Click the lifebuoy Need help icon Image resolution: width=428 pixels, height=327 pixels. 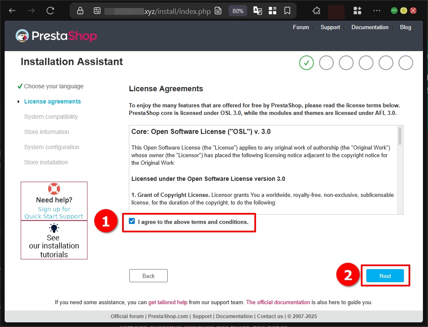coord(54,189)
